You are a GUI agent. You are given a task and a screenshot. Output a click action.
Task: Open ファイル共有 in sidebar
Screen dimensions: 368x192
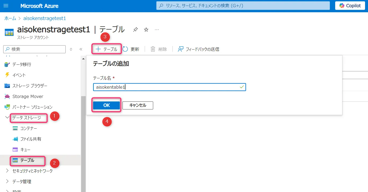coord(31,139)
